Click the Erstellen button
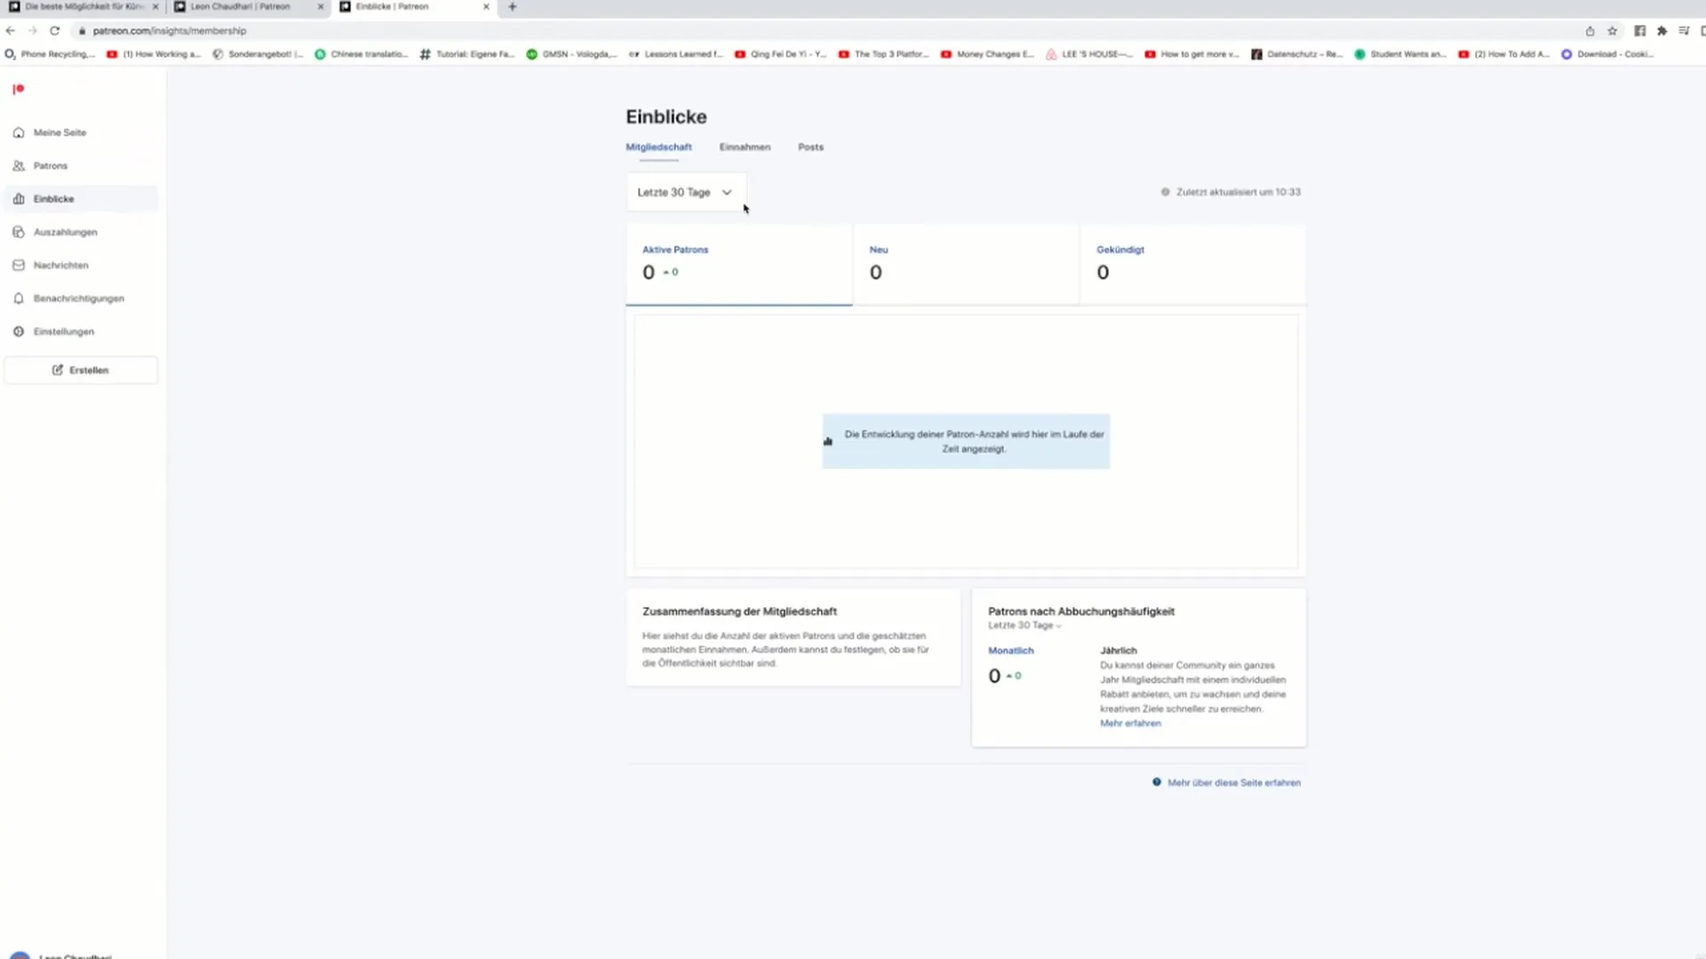Screen dimensions: 1706x959 coord(81,370)
